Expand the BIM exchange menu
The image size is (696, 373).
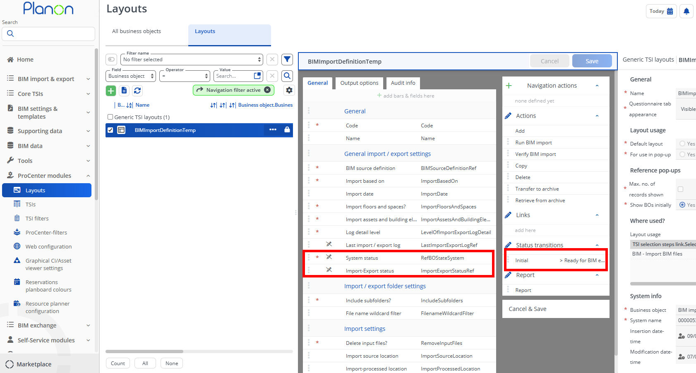(49, 325)
